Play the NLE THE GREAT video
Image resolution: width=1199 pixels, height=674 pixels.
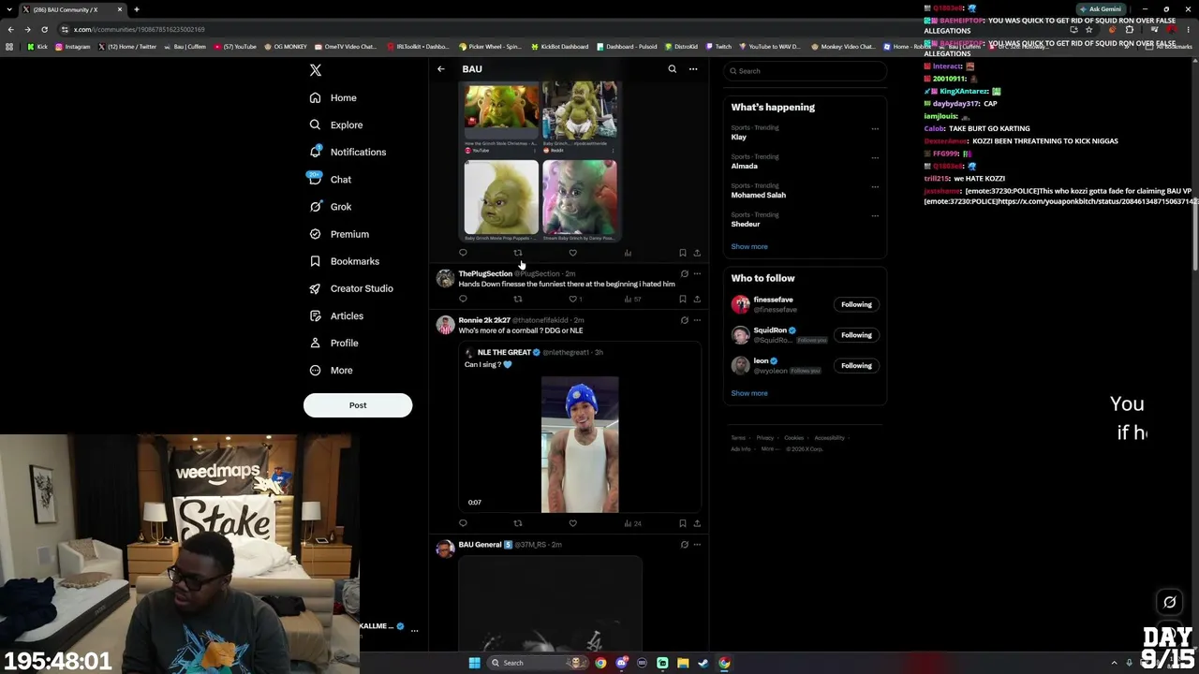580,445
